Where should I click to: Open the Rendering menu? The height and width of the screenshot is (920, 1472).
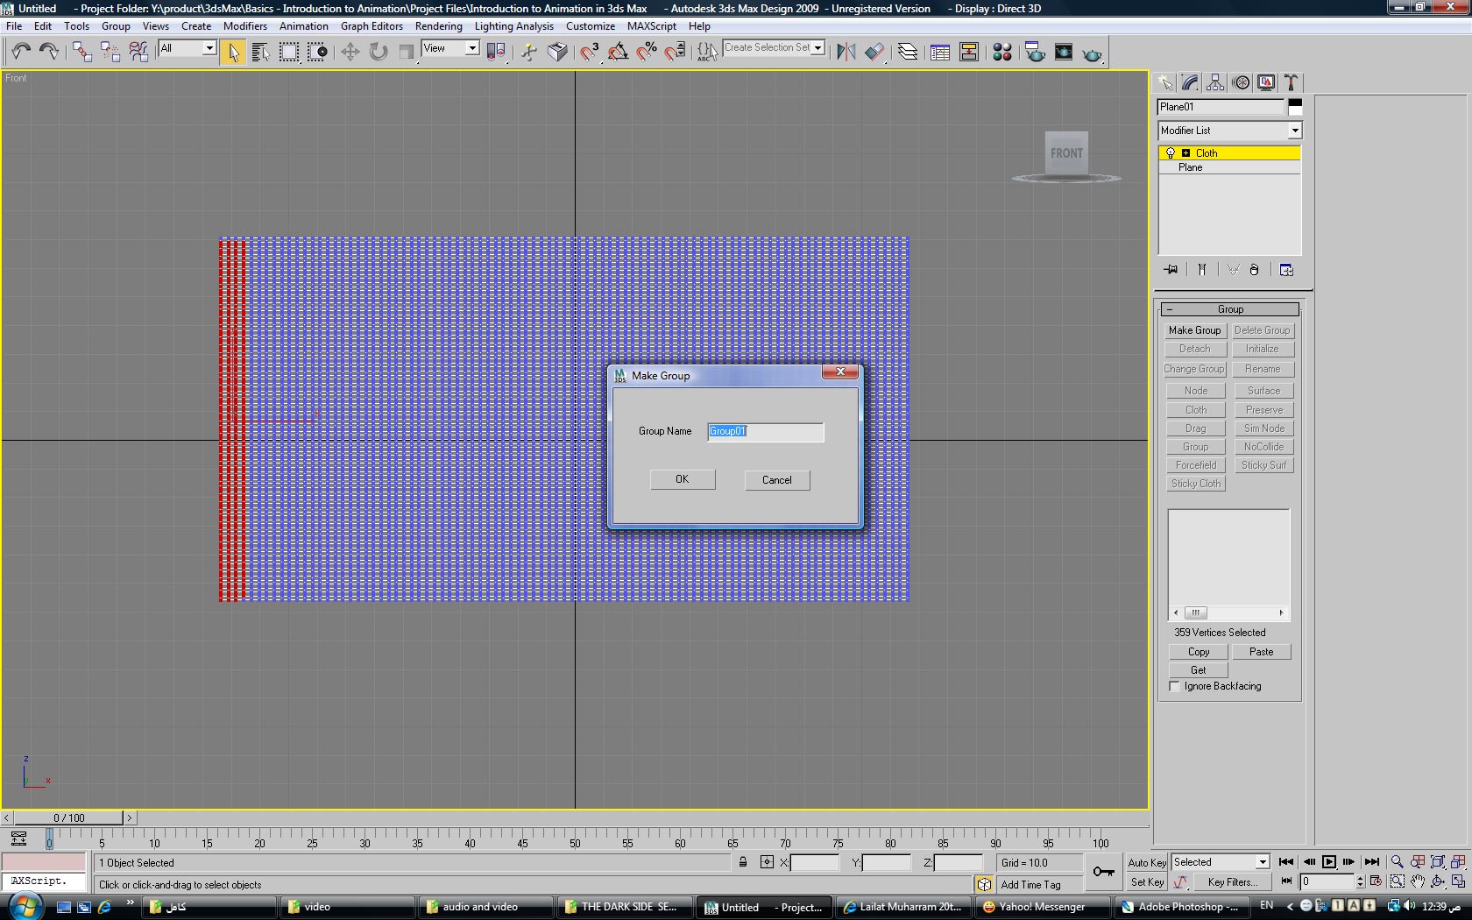[x=438, y=26]
